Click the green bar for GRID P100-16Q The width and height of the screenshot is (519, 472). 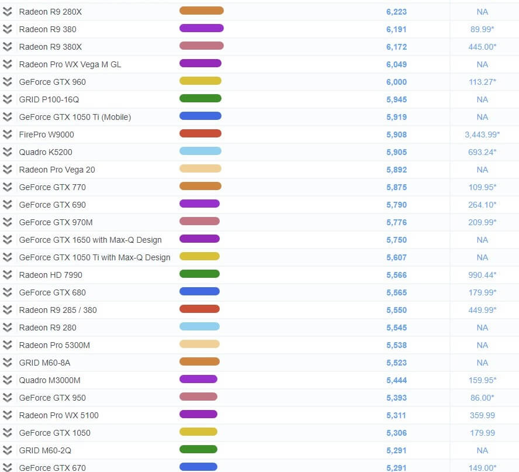(x=200, y=98)
